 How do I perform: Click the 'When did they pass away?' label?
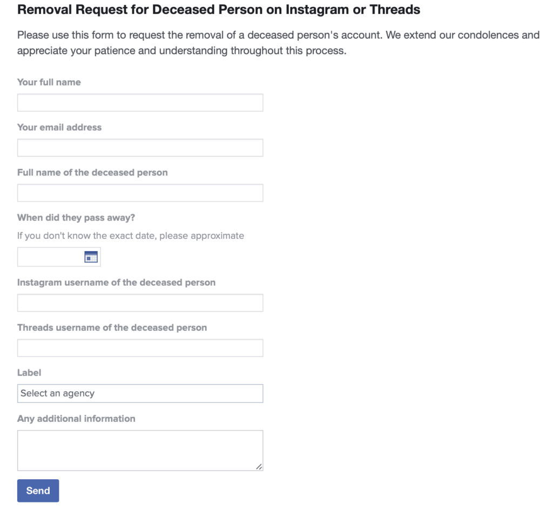click(x=76, y=218)
